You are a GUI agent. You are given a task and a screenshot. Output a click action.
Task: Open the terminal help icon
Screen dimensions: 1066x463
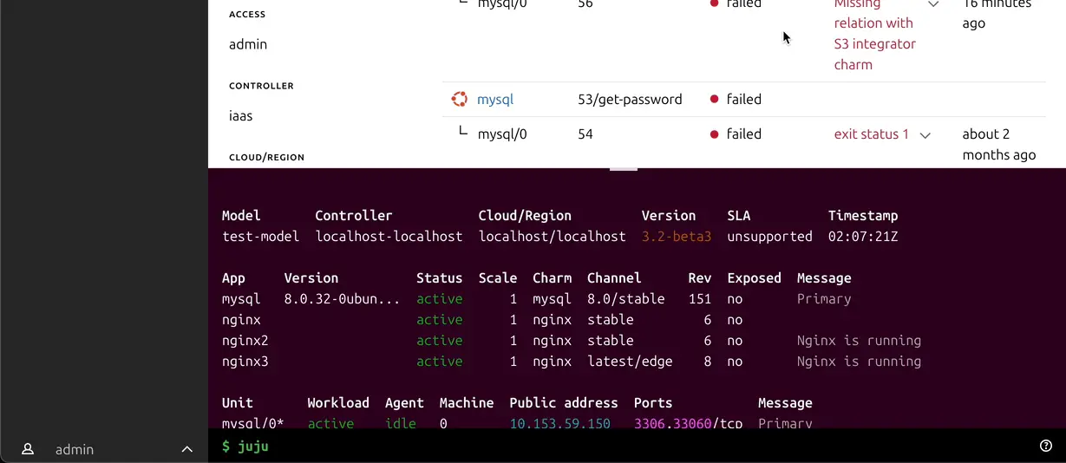click(x=1046, y=446)
